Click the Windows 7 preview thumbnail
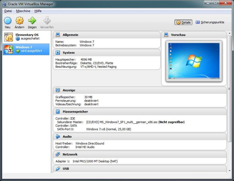The width and height of the screenshot is (234, 181). [x=194, y=60]
